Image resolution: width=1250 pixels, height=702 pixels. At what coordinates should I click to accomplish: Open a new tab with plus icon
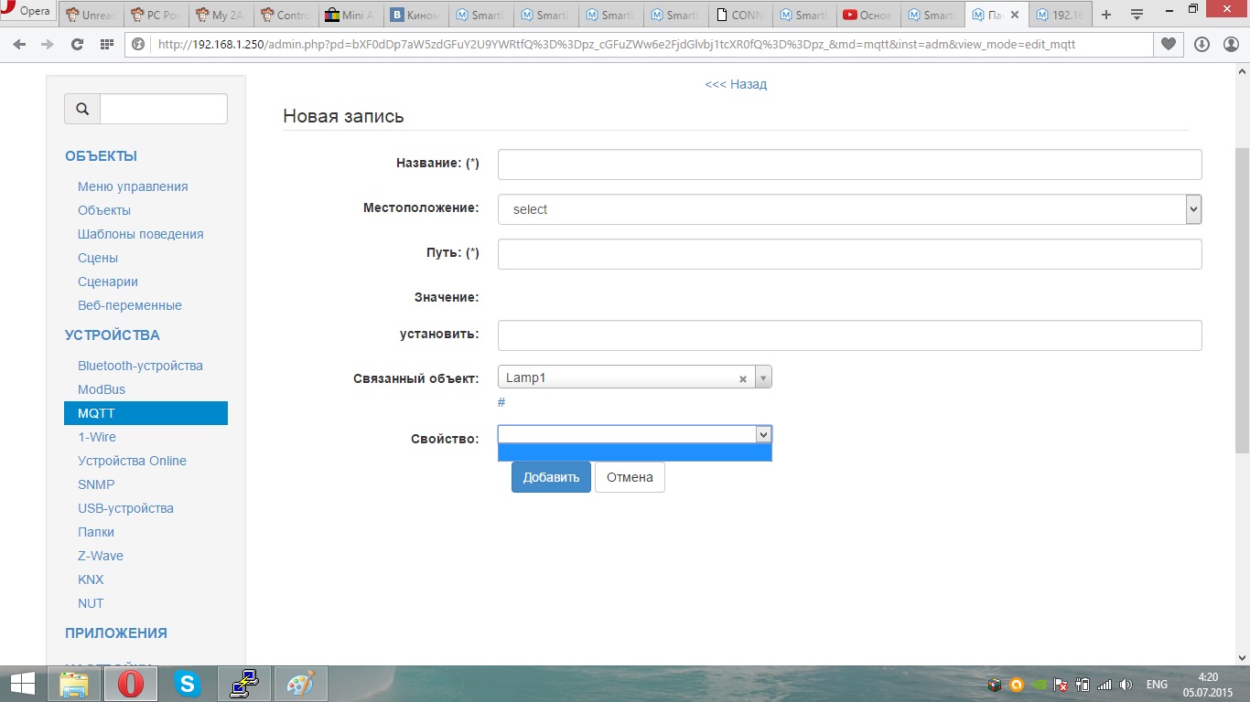point(1106,15)
